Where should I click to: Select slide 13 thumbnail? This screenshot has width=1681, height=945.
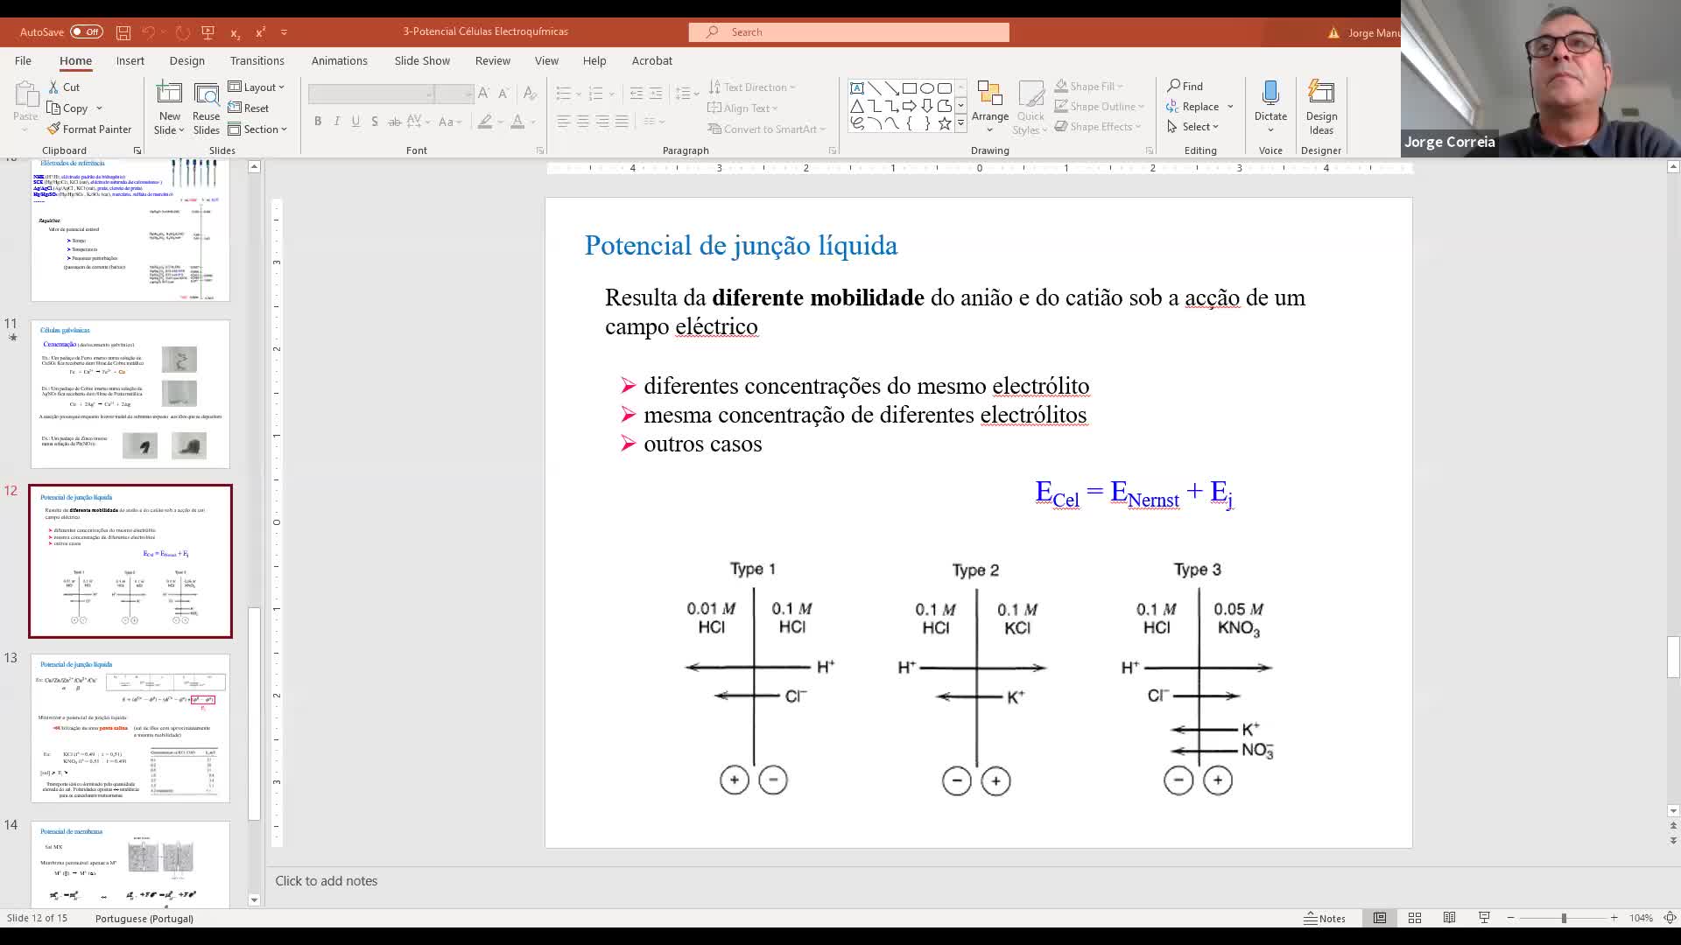pyautogui.click(x=130, y=727)
